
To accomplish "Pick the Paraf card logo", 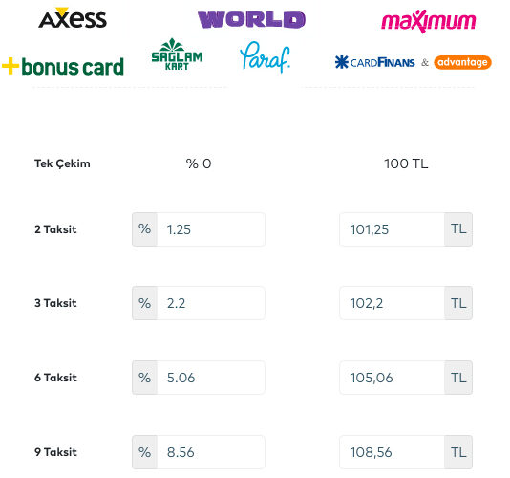I will pyautogui.click(x=265, y=57).
